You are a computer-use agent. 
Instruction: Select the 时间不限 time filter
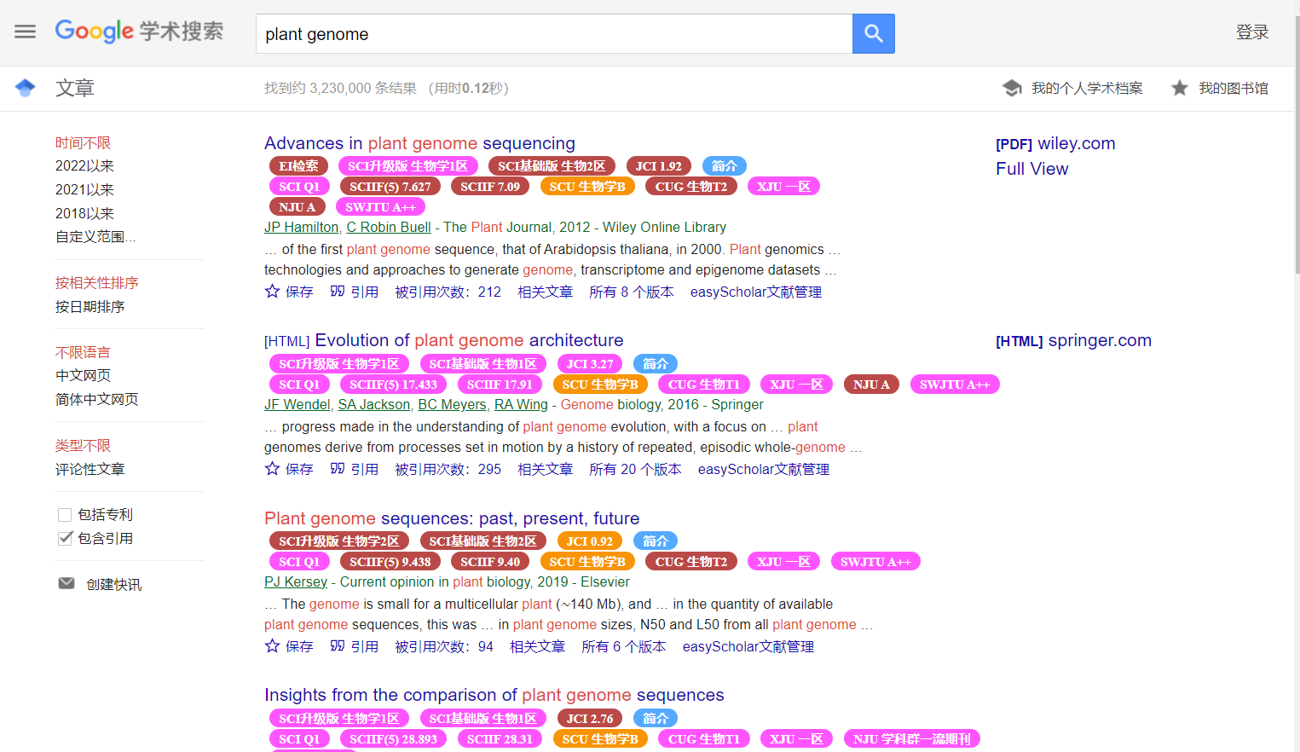[x=84, y=142]
